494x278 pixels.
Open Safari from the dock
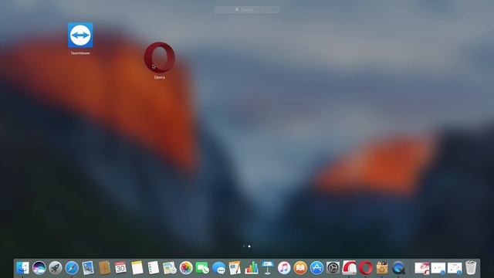72,268
